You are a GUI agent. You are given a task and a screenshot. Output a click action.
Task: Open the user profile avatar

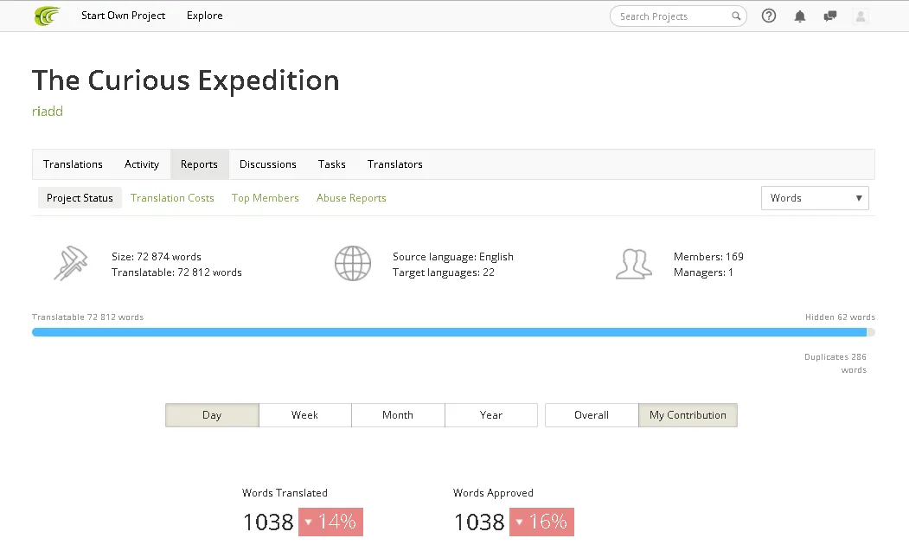point(861,16)
